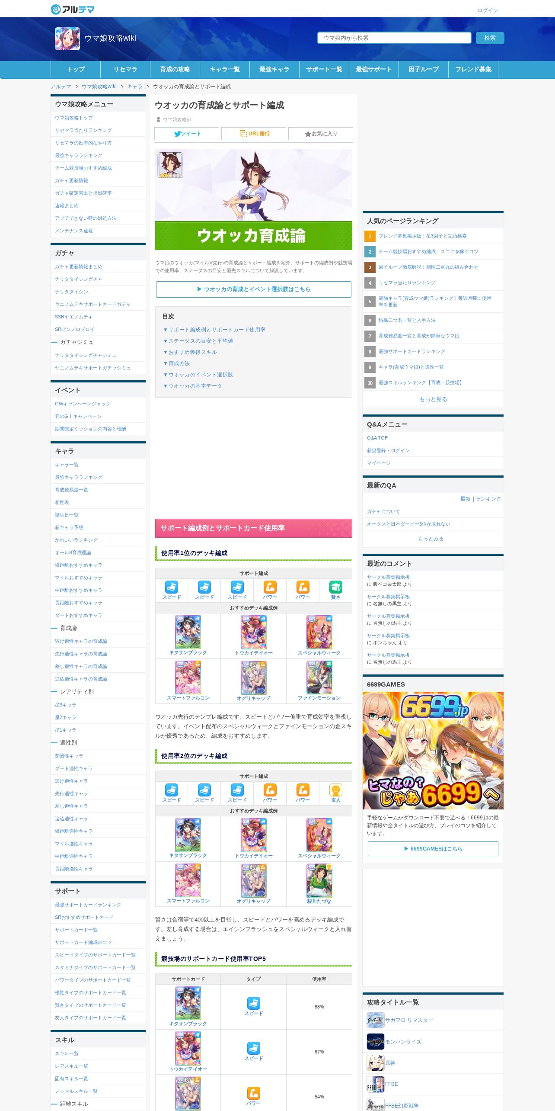The height and width of the screenshot is (1111, 555).
Task: Open the 最強サポート navigation tab
Action: point(374,69)
